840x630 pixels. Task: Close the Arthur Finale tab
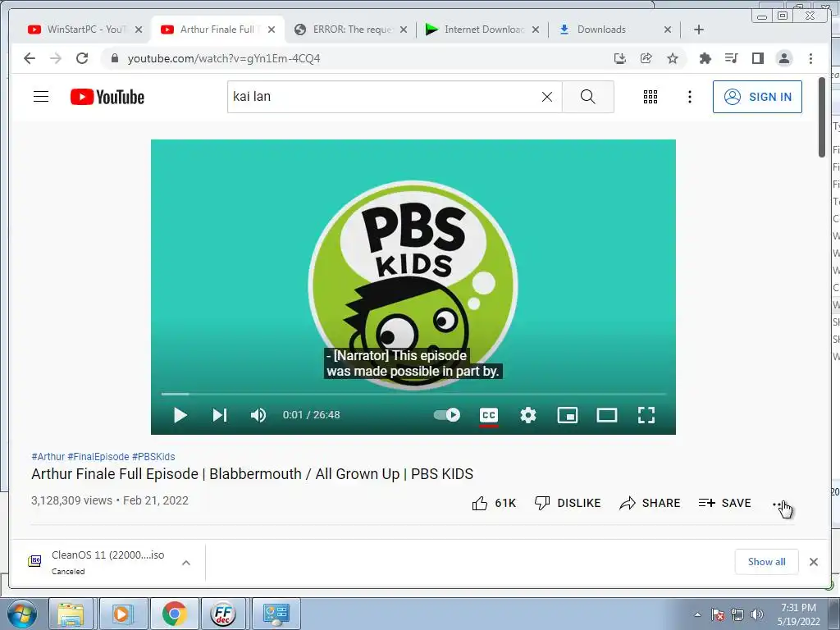pyautogui.click(x=272, y=30)
